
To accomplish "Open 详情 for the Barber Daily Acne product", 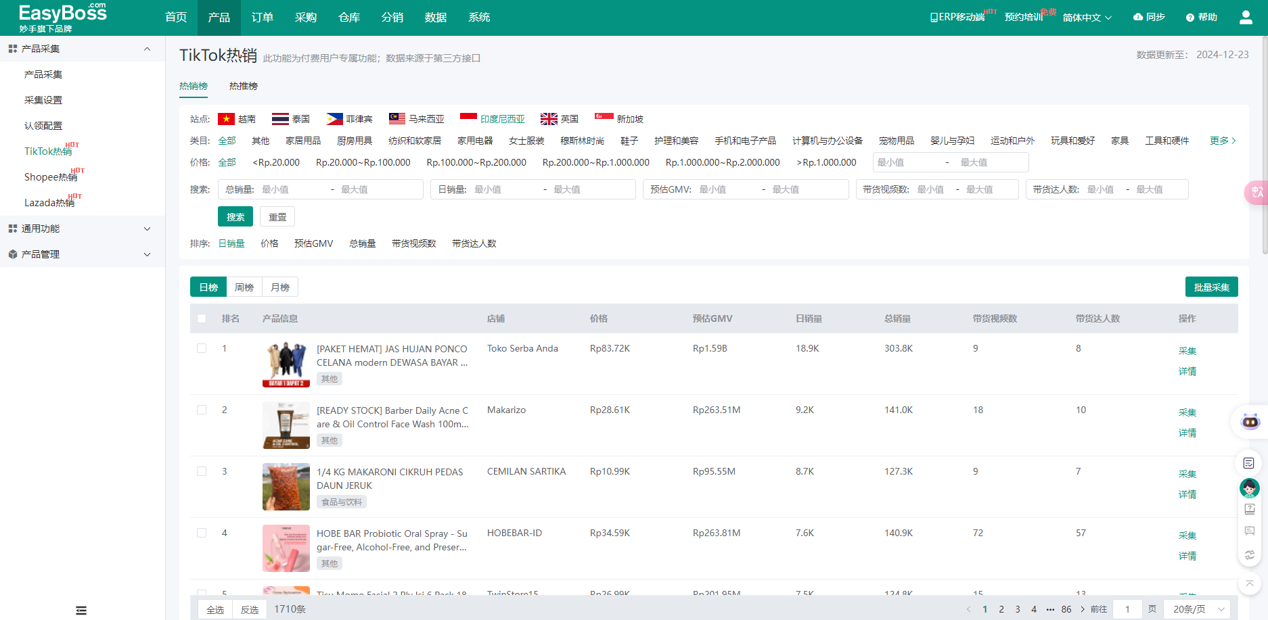I will (x=1187, y=433).
